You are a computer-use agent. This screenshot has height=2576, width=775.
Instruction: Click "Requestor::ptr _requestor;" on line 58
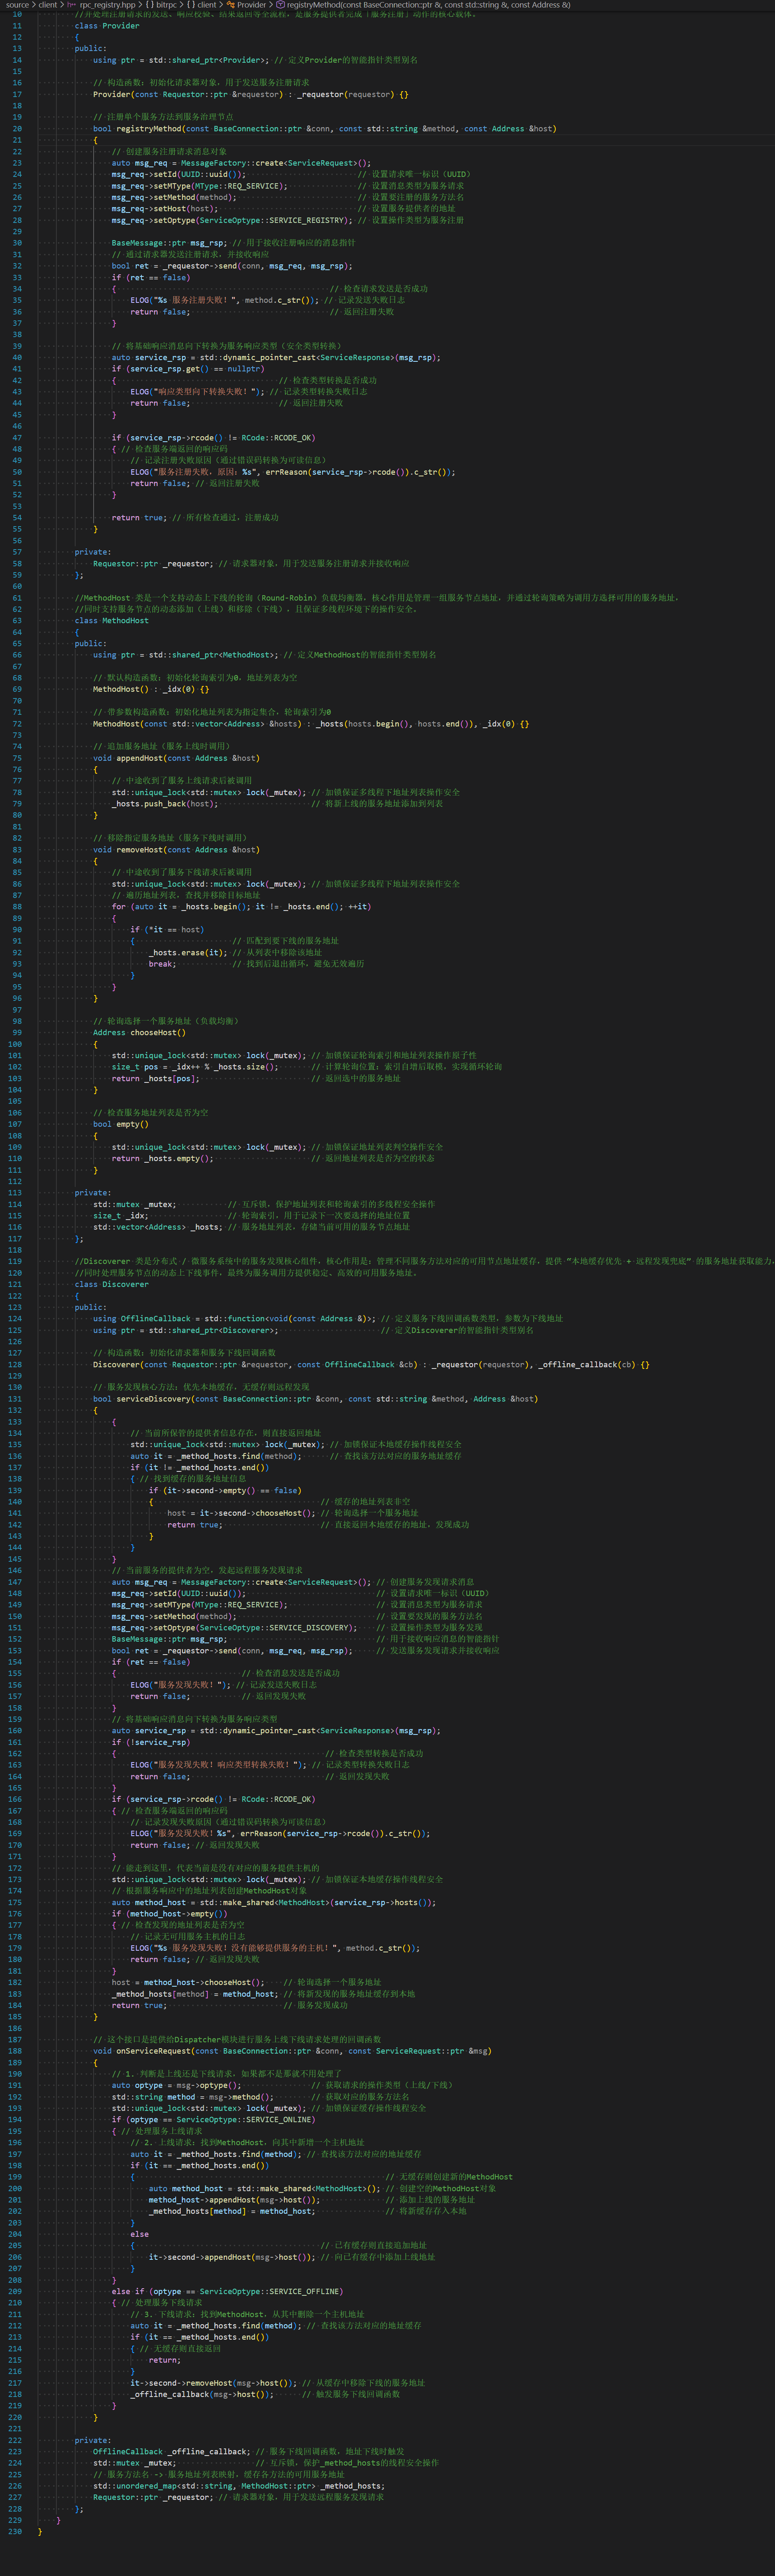154,564
